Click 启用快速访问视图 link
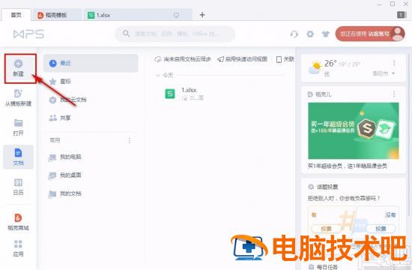The width and height of the screenshot is (412, 270). (242, 59)
